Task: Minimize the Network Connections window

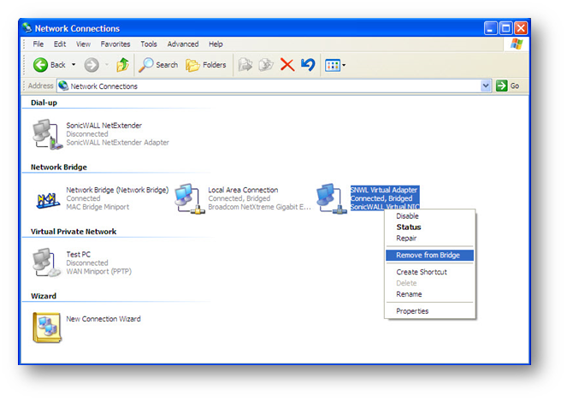Action: (490, 28)
